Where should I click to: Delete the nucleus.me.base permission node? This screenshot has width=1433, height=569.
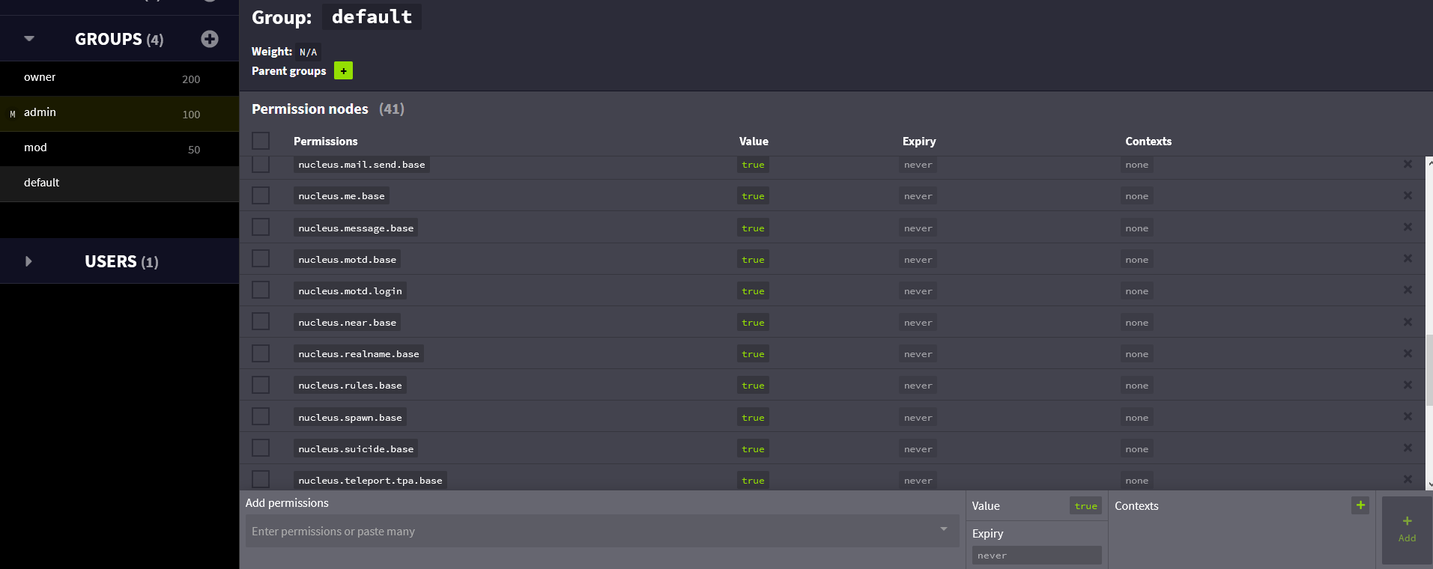point(1408,195)
